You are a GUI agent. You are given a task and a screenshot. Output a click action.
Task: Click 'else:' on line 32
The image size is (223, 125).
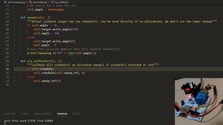tap(31, 77)
